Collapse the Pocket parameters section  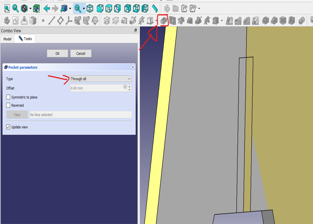click(133, 67)
